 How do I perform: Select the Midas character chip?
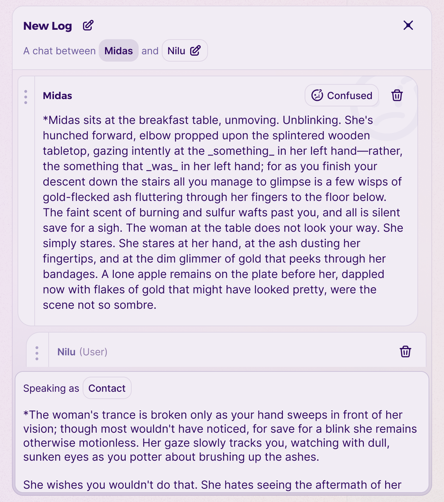(x=119, y=51)
